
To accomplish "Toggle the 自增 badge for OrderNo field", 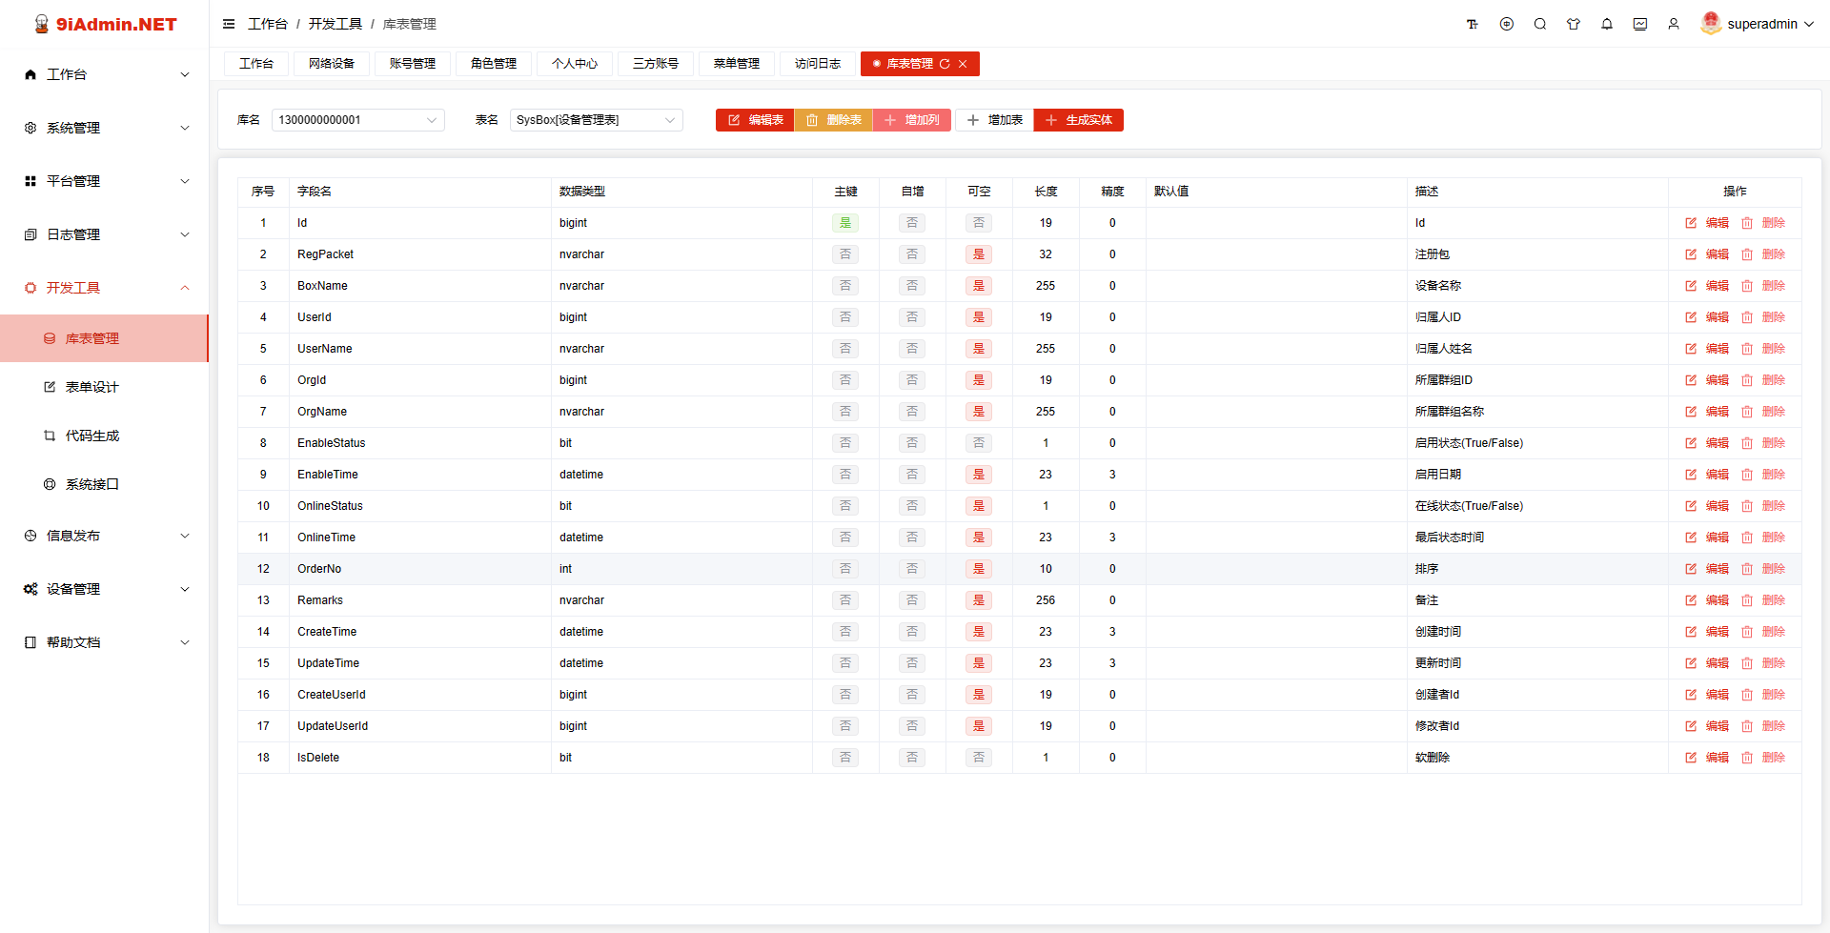I will pyautogui.click(x=911, y=568).
